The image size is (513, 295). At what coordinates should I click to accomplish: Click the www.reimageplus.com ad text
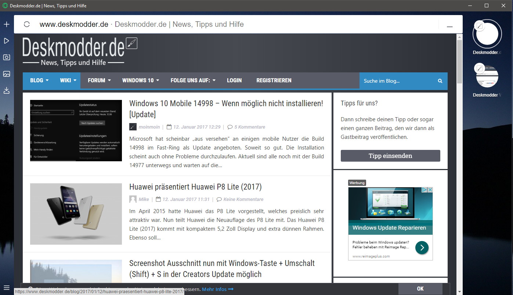(x=371, y=256)
